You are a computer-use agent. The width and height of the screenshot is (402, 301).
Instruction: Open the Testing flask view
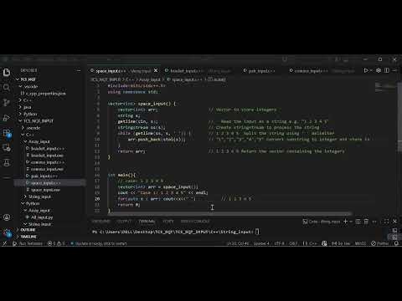coord(7,163)
